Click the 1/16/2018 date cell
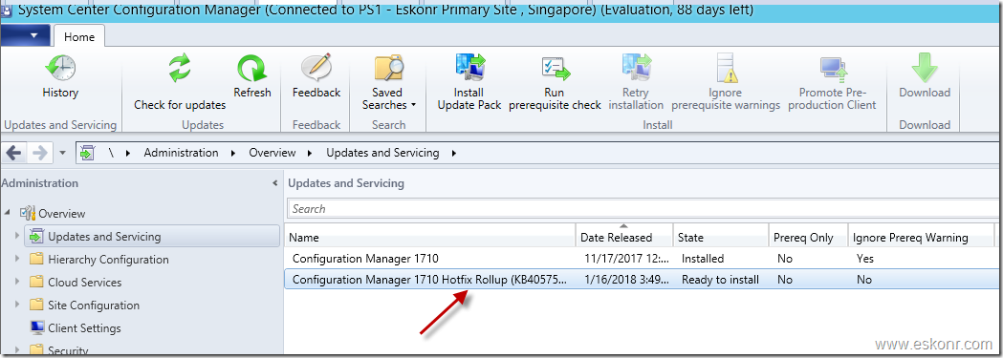 626,279
